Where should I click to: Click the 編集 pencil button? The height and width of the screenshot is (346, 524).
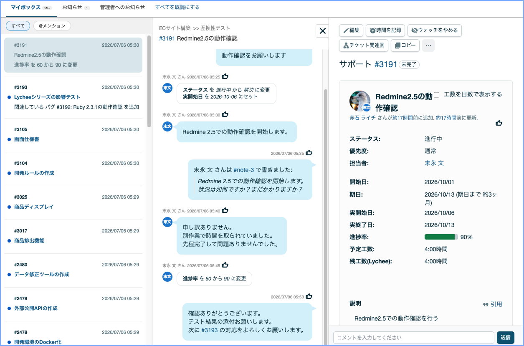tap(351, 30)
